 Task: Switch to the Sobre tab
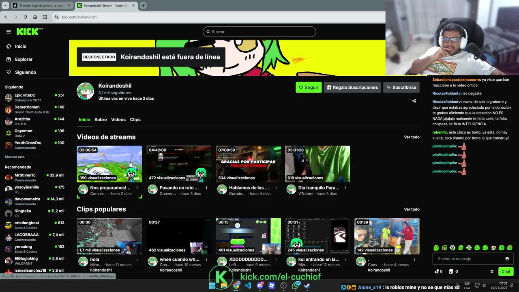click(x=101, y=120)
